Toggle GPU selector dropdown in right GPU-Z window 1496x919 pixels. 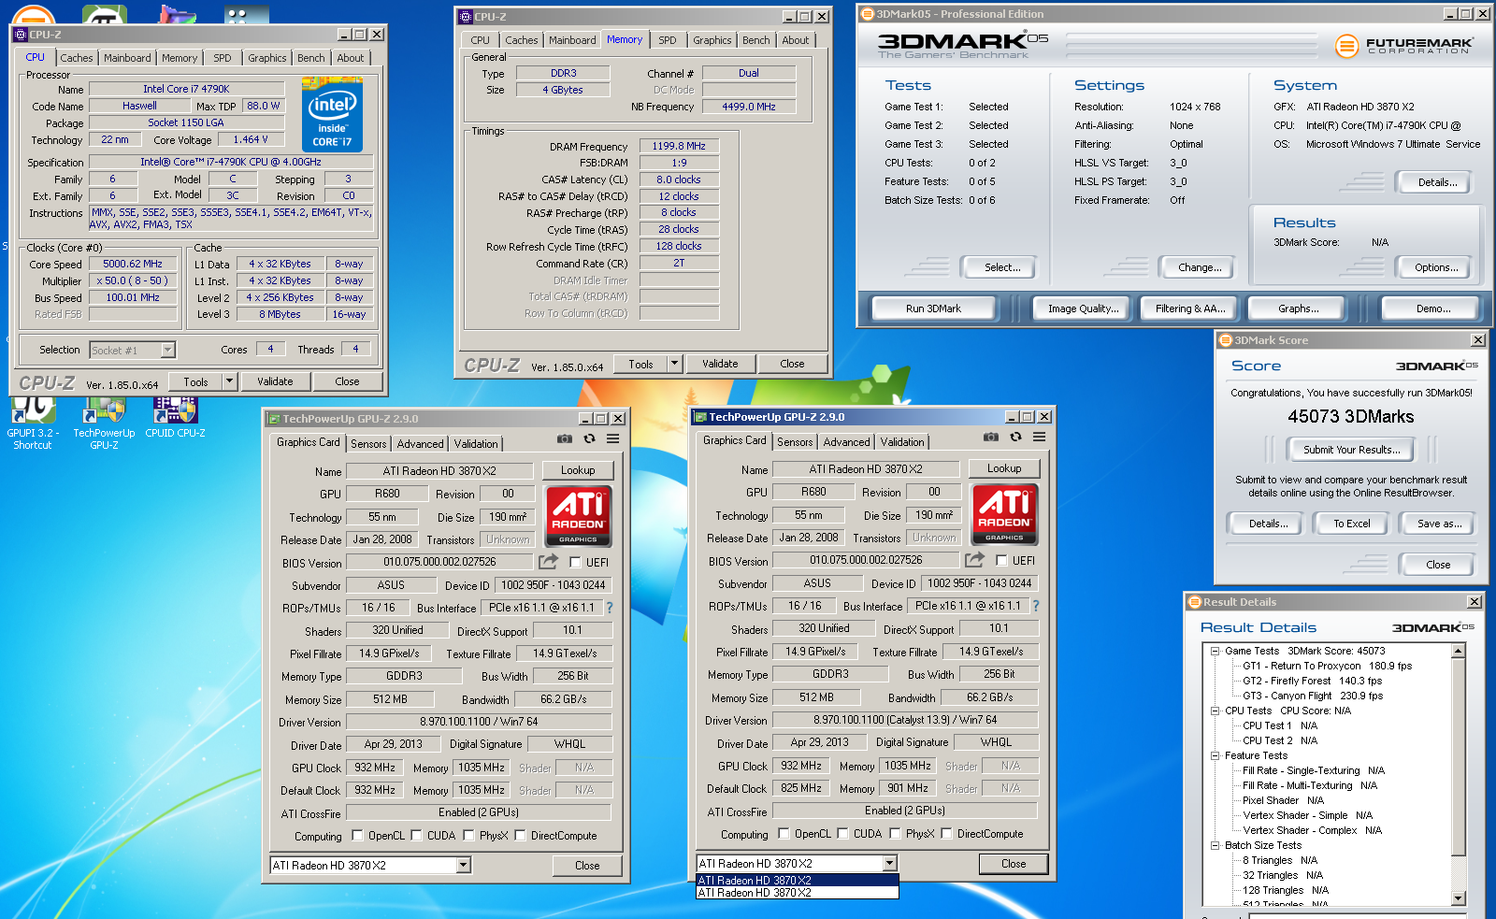click(x=889, y=864)
